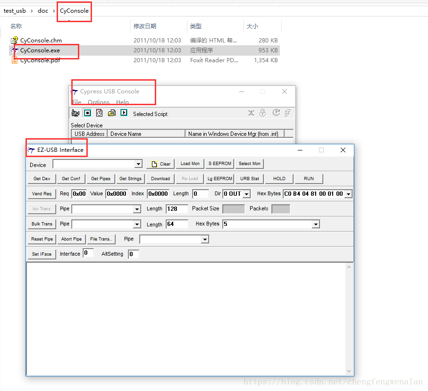This screenshot has height=391, width=428.
Task: Expand the Device dropdown
Action: click(x=139, y=164)
